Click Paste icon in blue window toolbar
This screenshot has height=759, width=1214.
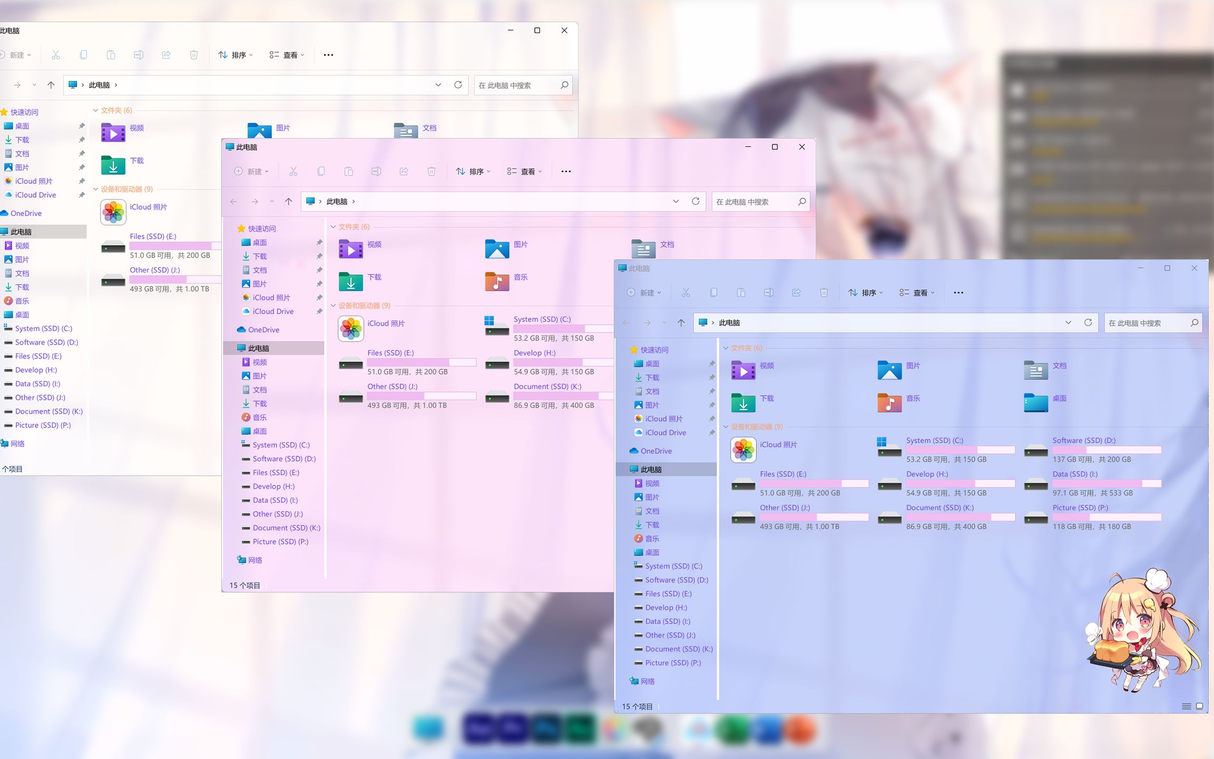coord(741,293)
